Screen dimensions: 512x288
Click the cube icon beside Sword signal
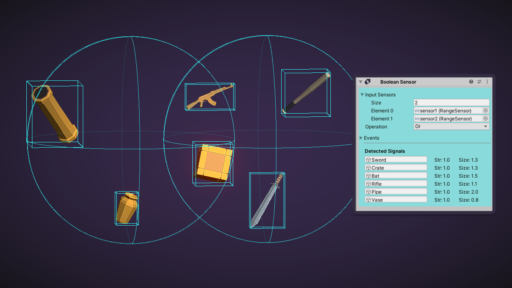tap(368, 160)
